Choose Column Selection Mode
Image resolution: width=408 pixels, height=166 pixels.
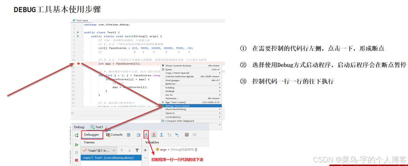pos(192,77)
